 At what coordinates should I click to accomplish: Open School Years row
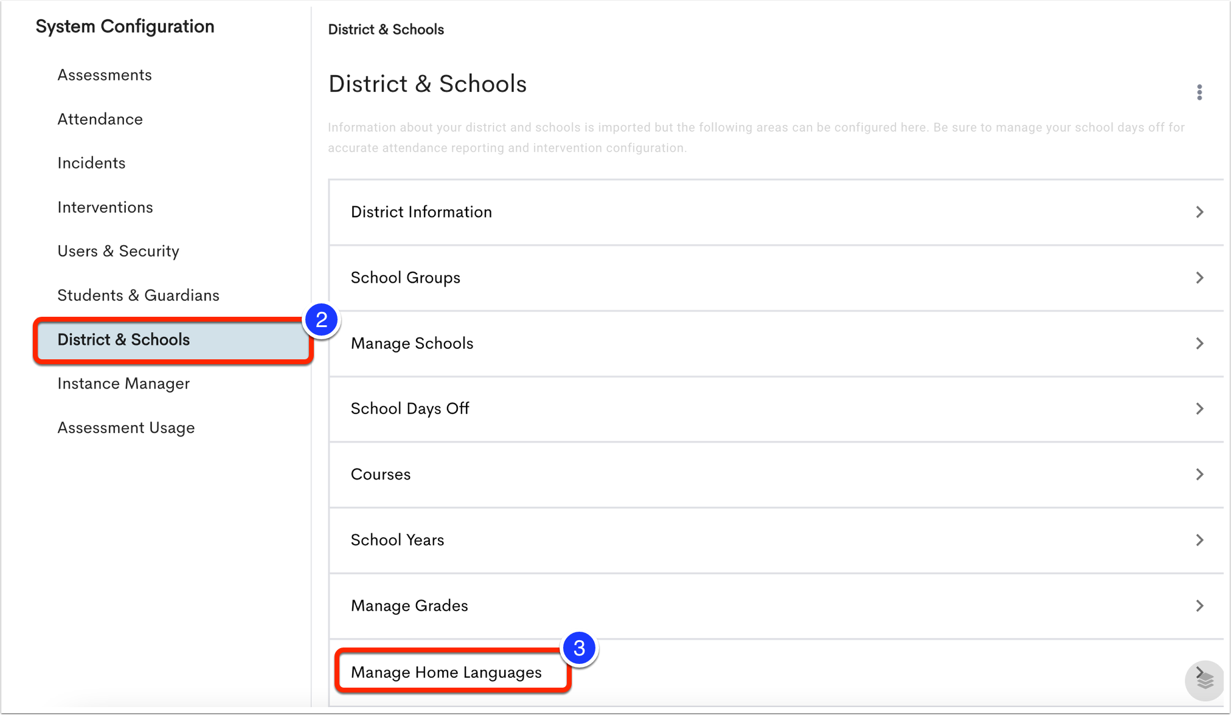776,540
